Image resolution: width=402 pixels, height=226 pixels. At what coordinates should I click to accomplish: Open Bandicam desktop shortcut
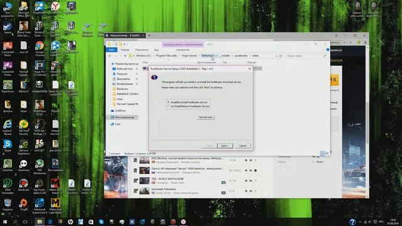point(24,185)
